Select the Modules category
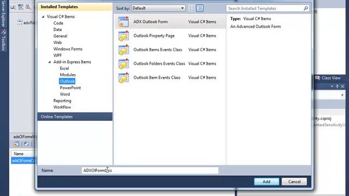Image resolution: width=349 pixels, height=196 pixels. (x=68, y=75)
